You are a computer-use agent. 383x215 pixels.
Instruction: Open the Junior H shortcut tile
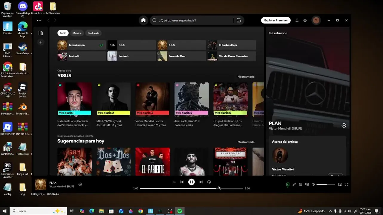132,56
